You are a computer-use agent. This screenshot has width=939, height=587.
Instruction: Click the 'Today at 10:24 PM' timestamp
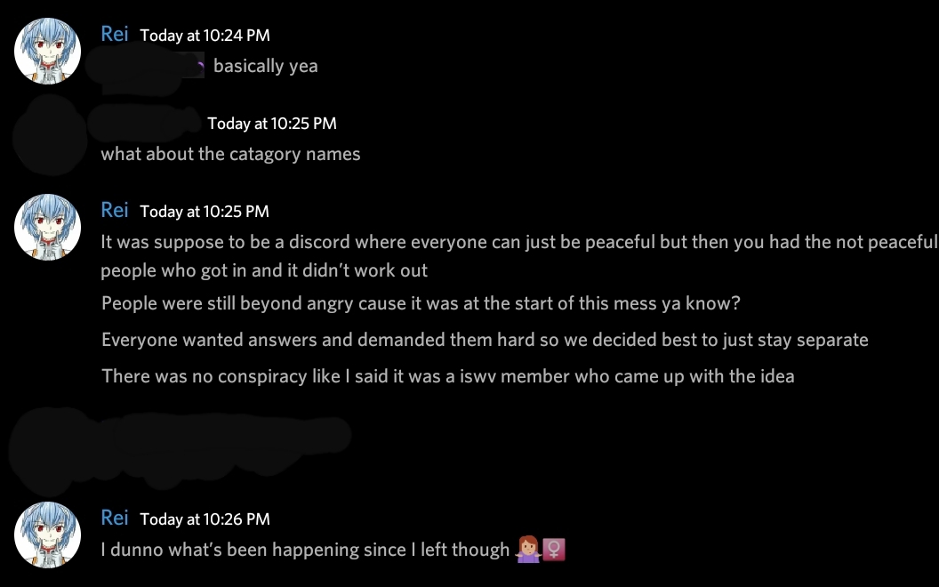point(205,36)
